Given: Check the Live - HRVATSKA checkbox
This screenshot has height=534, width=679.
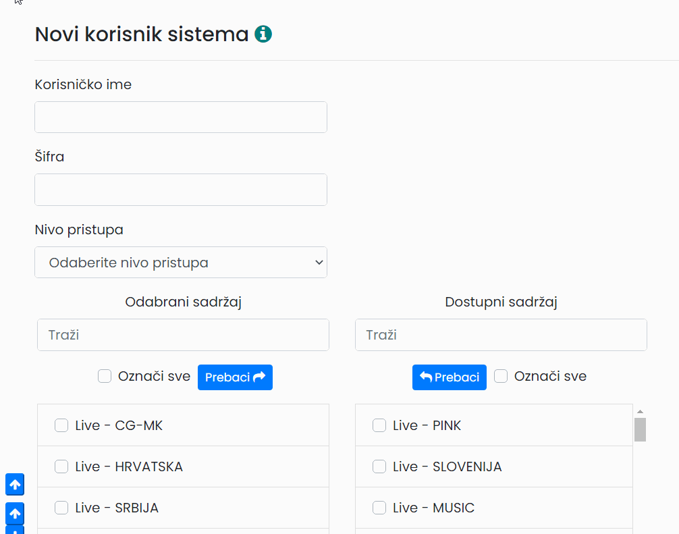Looking at the screenshot, I should point(61,466).
